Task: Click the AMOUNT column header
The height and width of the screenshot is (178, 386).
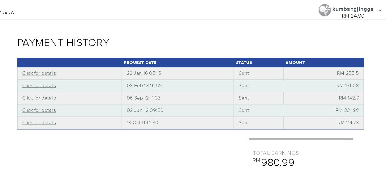Action: coord(295,63)
